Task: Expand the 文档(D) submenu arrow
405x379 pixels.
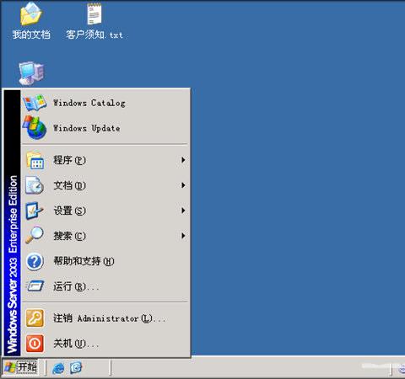Action: pyautogui.click(x=183, y=185)
